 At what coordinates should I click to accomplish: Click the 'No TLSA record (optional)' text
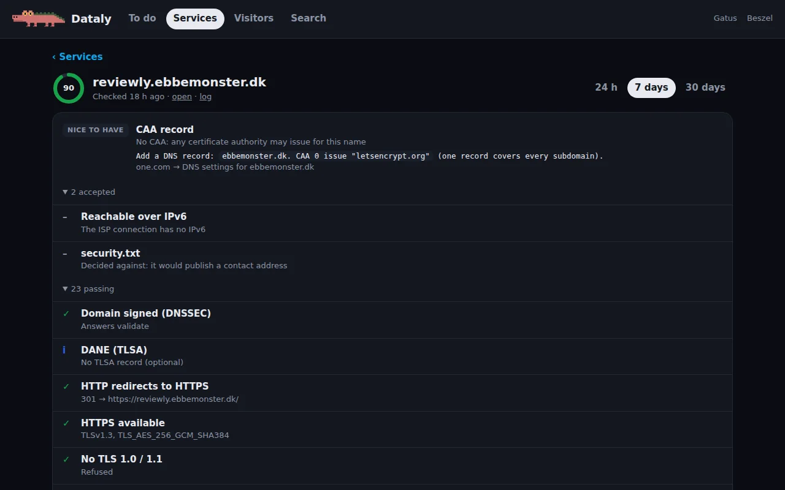click(x=132, y=363)
